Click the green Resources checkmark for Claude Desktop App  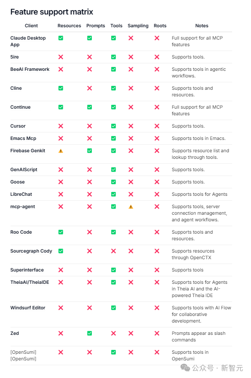tap(61, 38)
